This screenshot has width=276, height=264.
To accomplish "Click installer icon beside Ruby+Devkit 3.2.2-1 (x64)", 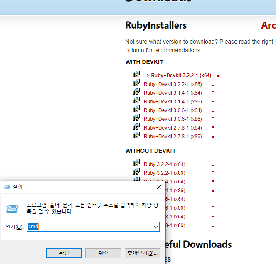I will [136, 74].
